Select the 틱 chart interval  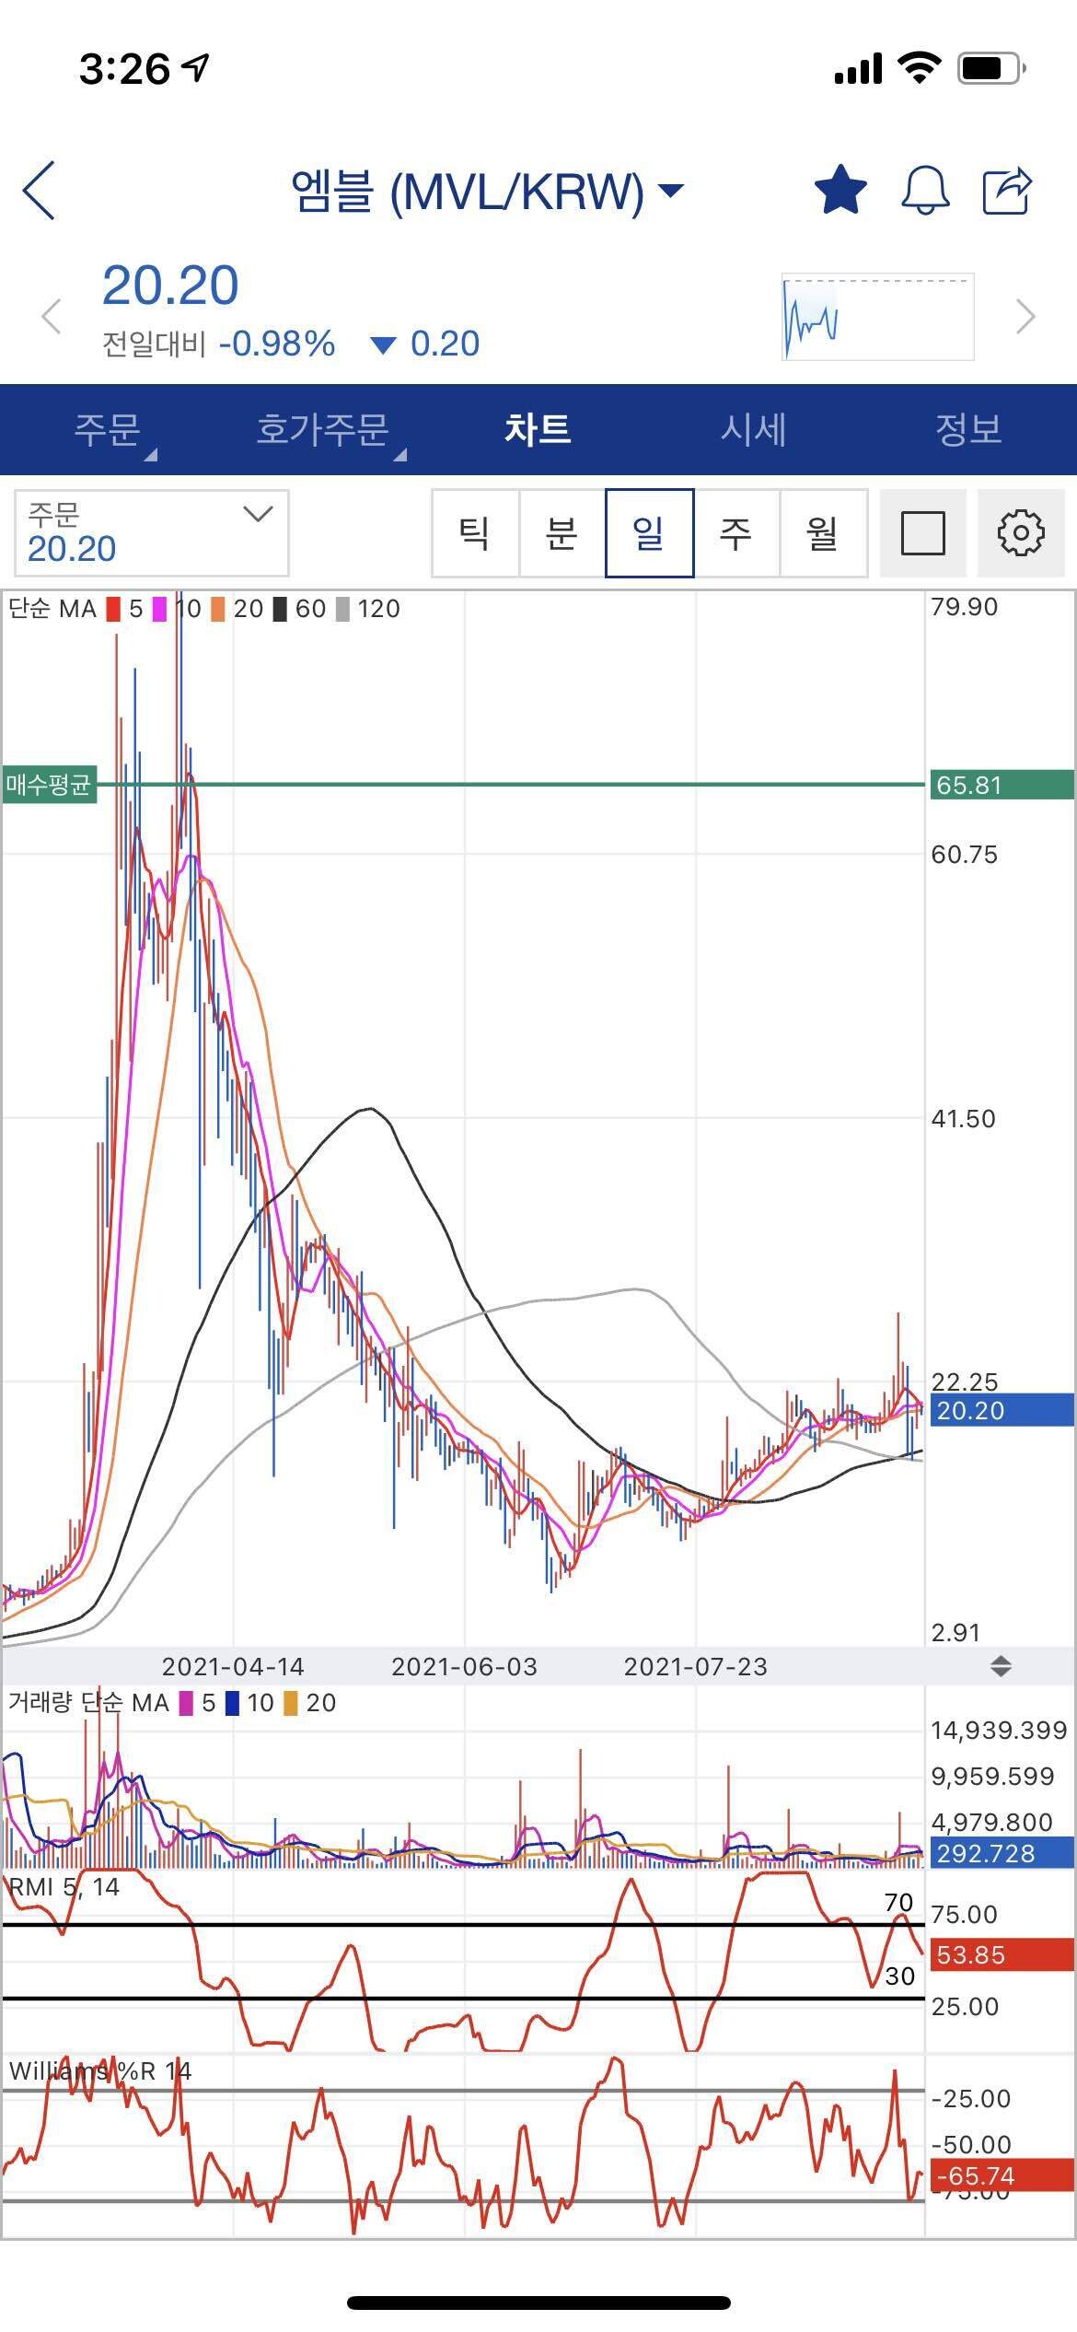click(475, 533)
